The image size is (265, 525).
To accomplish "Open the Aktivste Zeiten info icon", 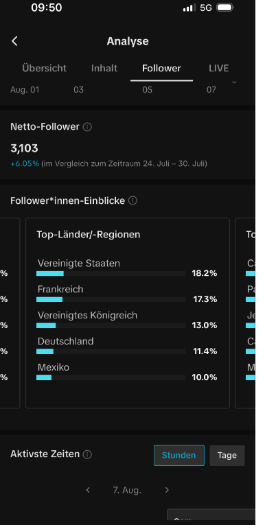I will pos(87,454).
